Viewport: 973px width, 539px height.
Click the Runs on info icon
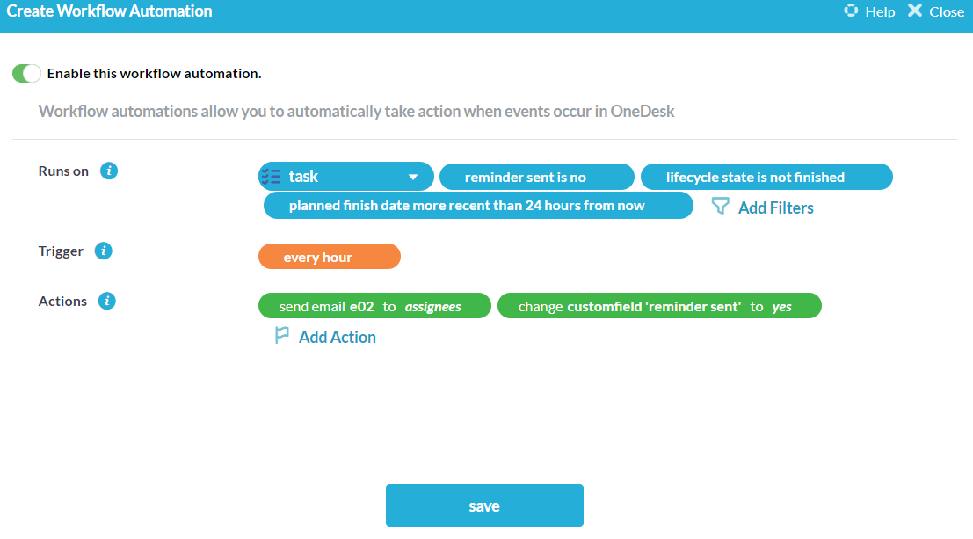109,171
